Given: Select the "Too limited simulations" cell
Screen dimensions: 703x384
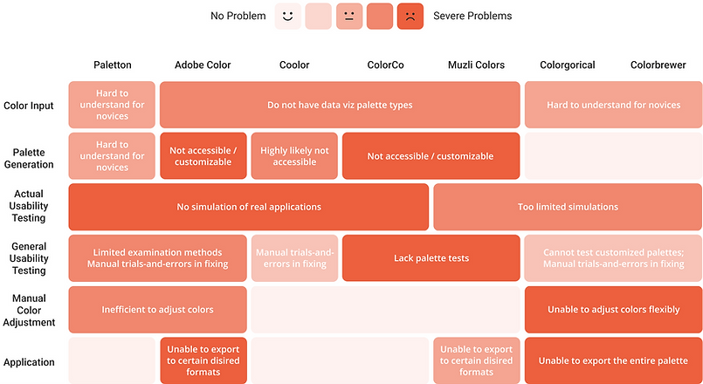Looking at the screenshot, I should pos(568,207).
